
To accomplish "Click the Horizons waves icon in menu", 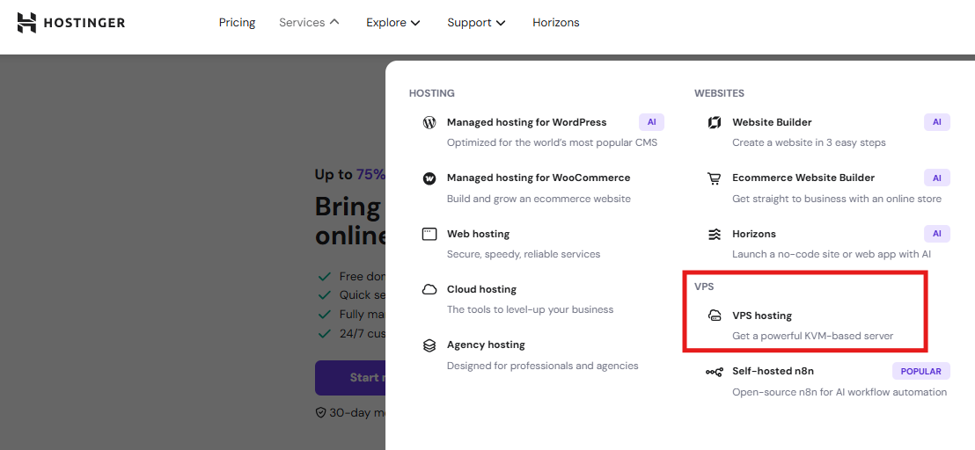I will [715, 234].
